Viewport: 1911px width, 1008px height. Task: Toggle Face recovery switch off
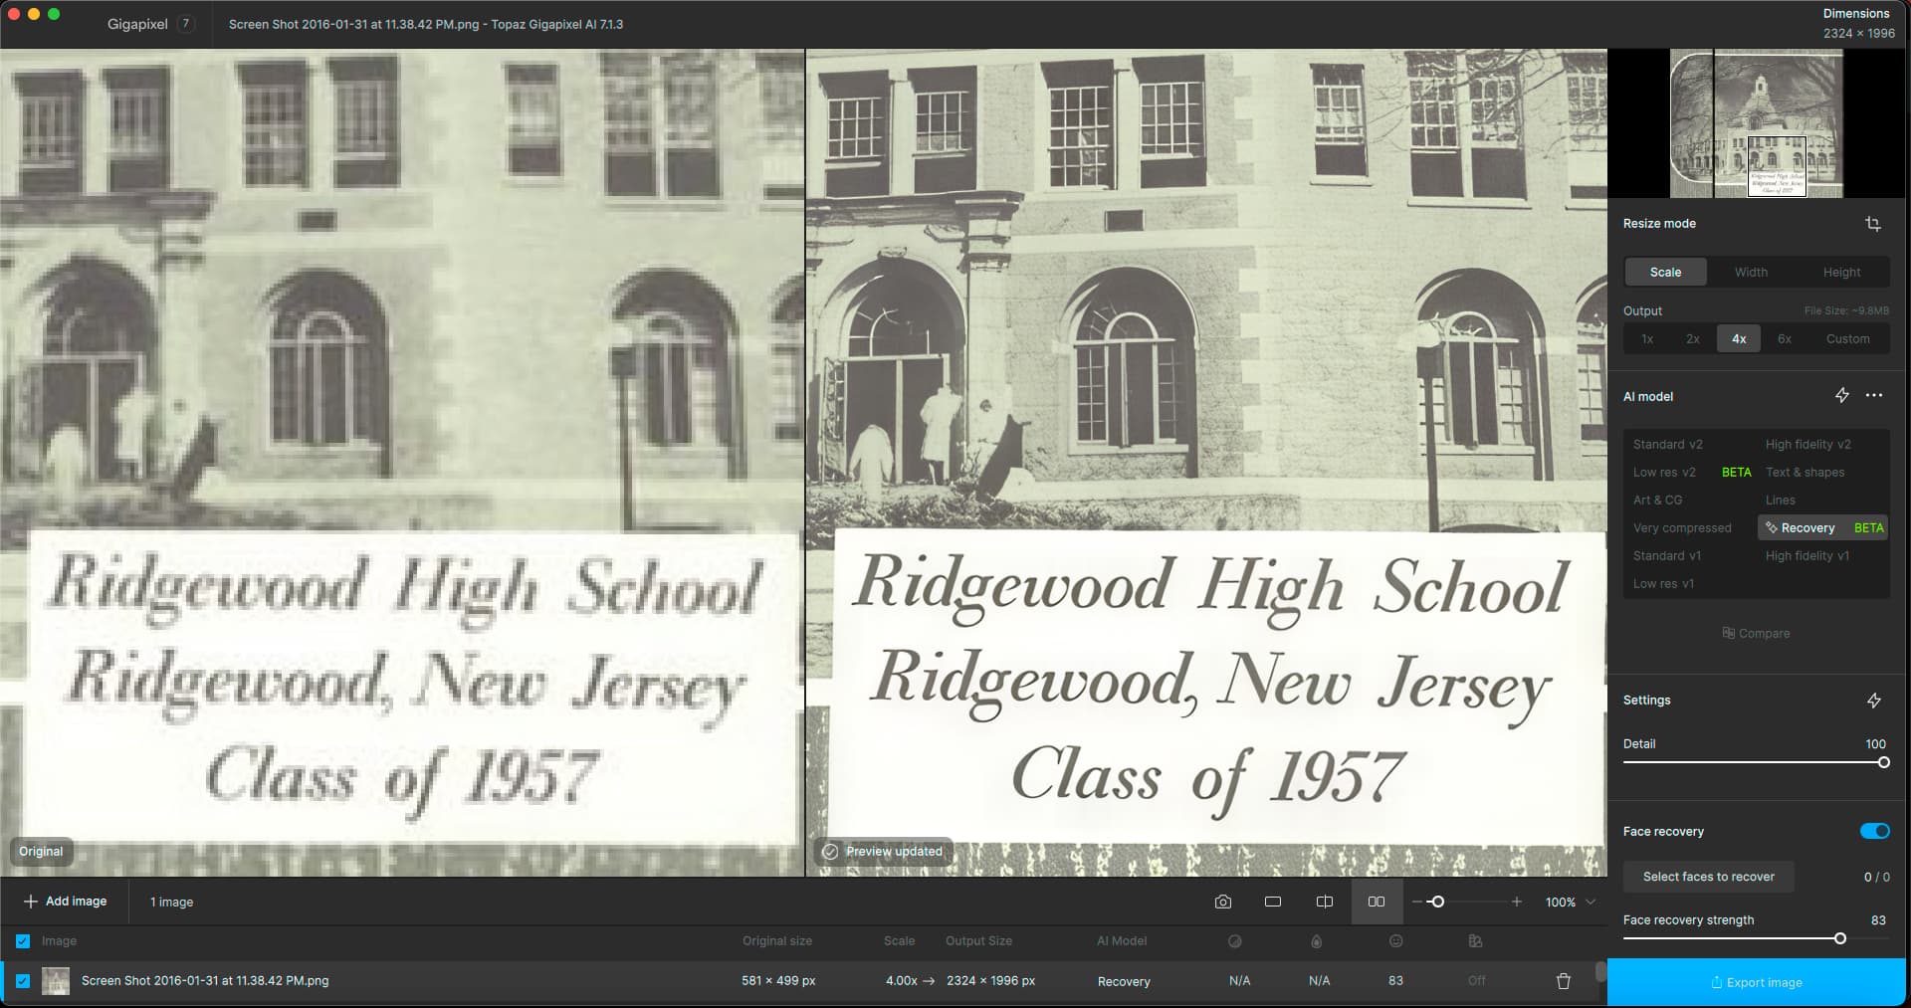point(1874,831)
